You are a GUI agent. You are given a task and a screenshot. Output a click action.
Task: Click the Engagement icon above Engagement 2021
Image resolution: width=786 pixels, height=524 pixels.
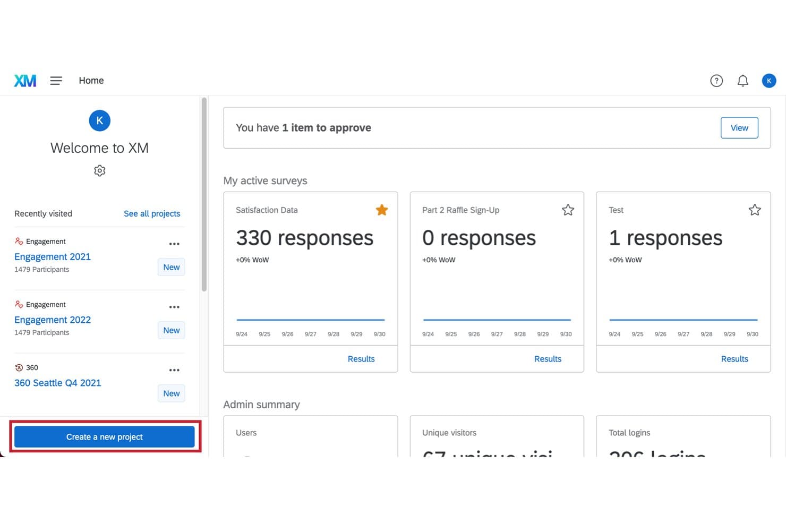(x=19, y=242)
